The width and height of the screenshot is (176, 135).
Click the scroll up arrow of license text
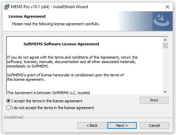coord(165,40)
